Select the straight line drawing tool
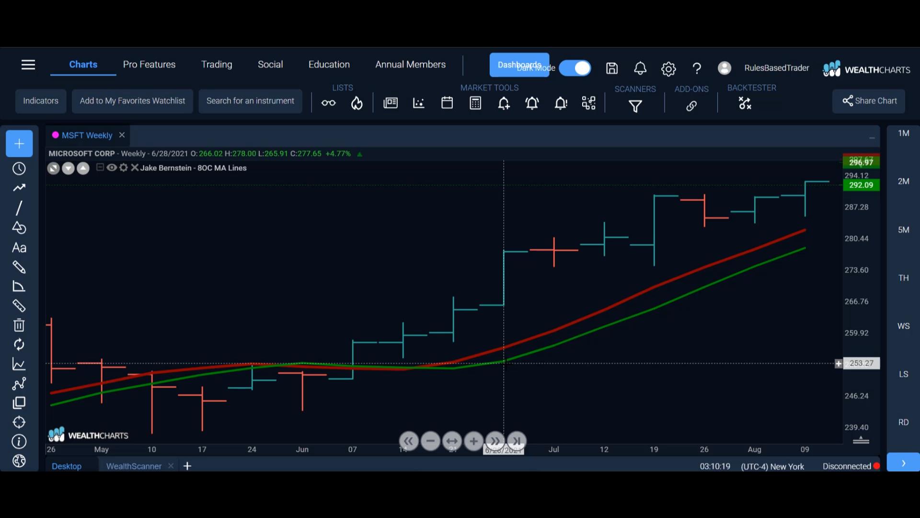920x518 pixels. coord(19,208)
